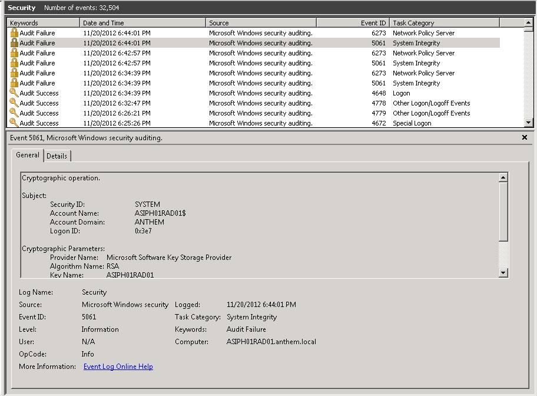This screenshot has width=537, height=396.
Task: Click the padlock icon on the first Audit Failure row
Action: (x=14, y=32)
